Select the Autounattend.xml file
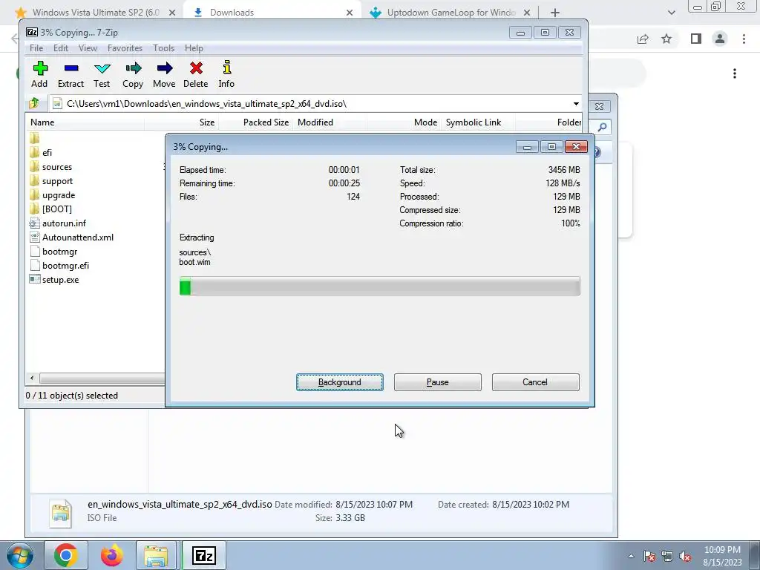This screenshot has height=570, width=760. coord(77,237)
